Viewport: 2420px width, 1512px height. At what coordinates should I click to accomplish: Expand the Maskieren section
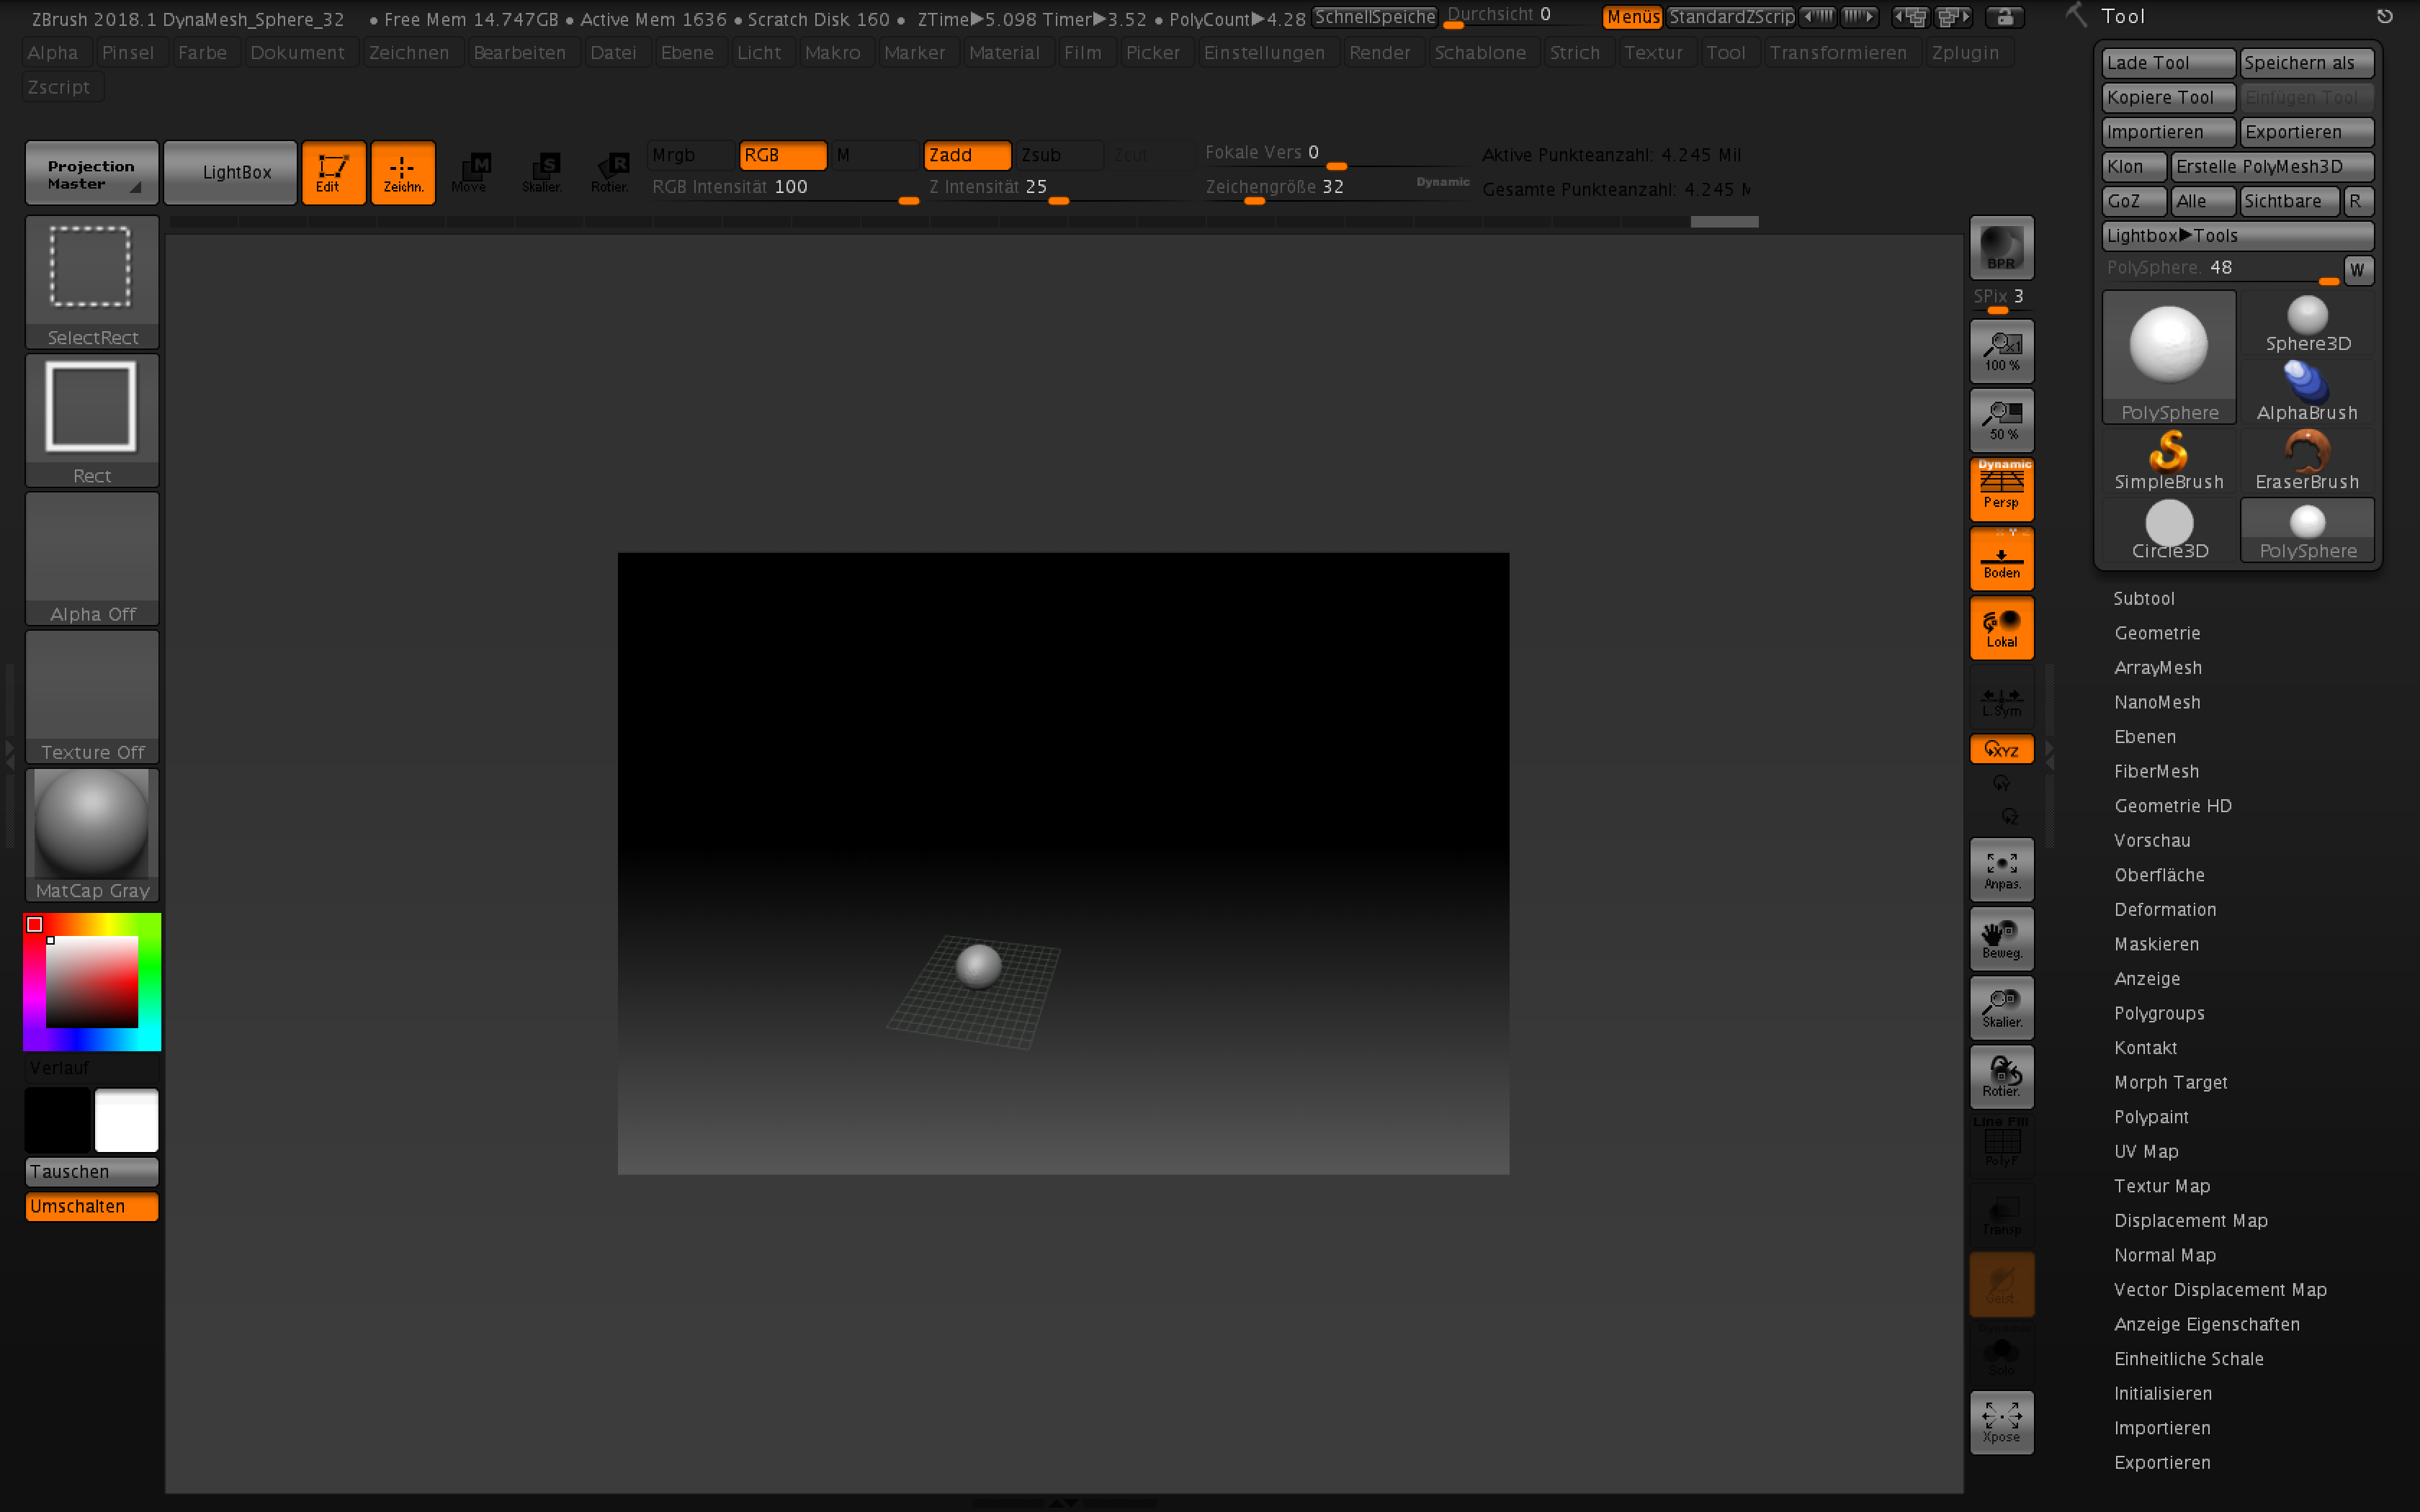pyautogui.click(x=2156, y=944)
